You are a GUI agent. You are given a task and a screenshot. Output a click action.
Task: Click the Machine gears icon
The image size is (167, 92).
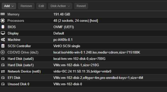3,40
